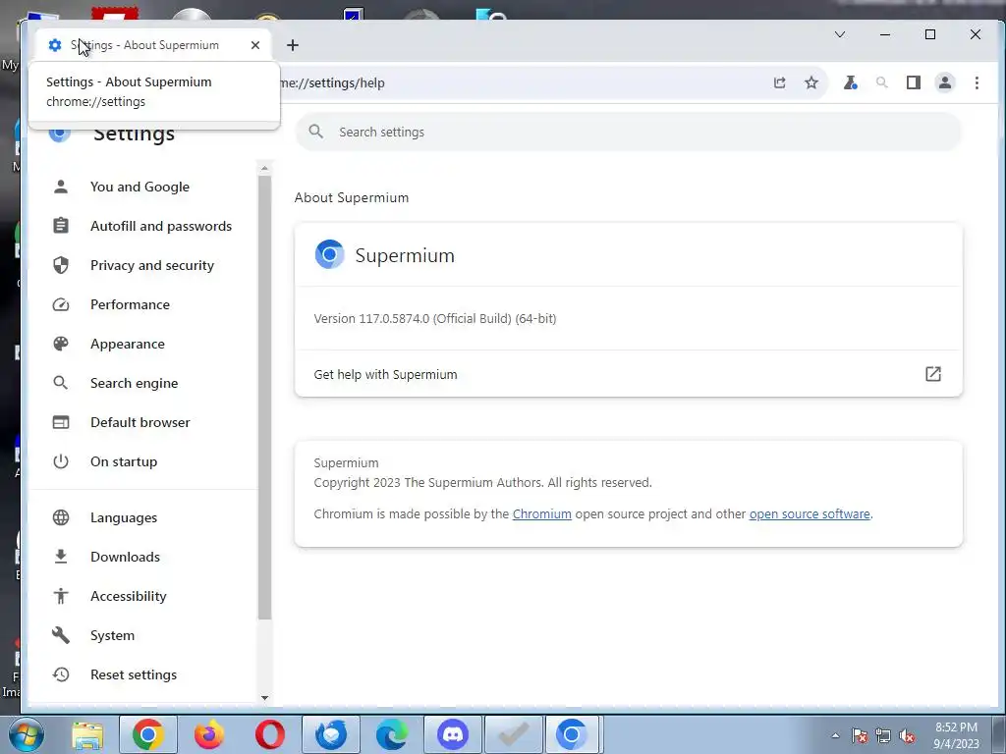Image resolution: width=1006 pixels, height=754 pixels.
Task: Click the Default browser window icon
Action: 61,422
